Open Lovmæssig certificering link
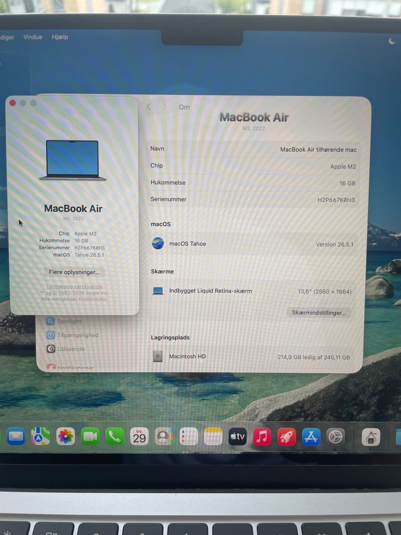Screen dimensions: 401x535 (74, 286)
